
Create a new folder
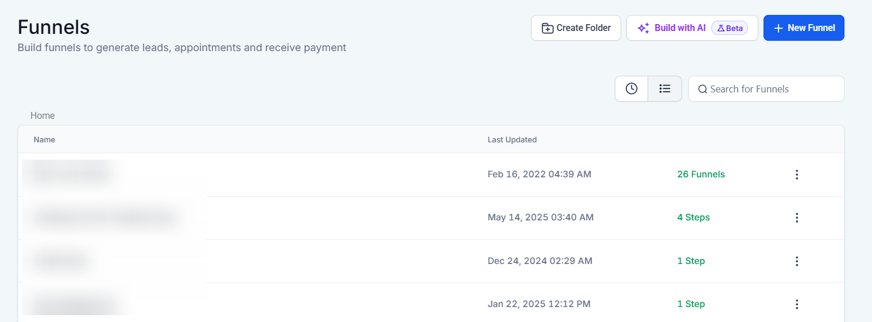(x=576, y=28)
